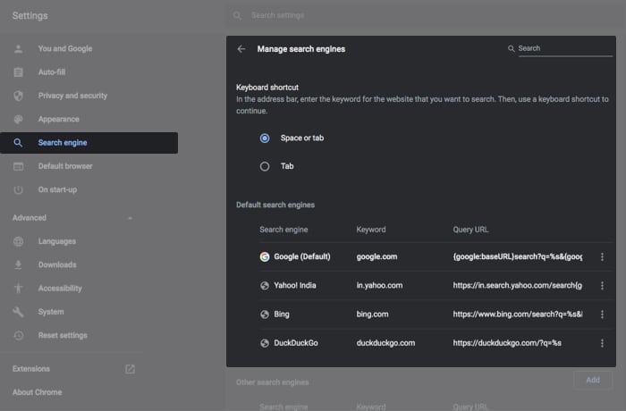The height and width of the screenshot is (411, 626).
Task: Open On start-up settings
Action: coord(57,189)
